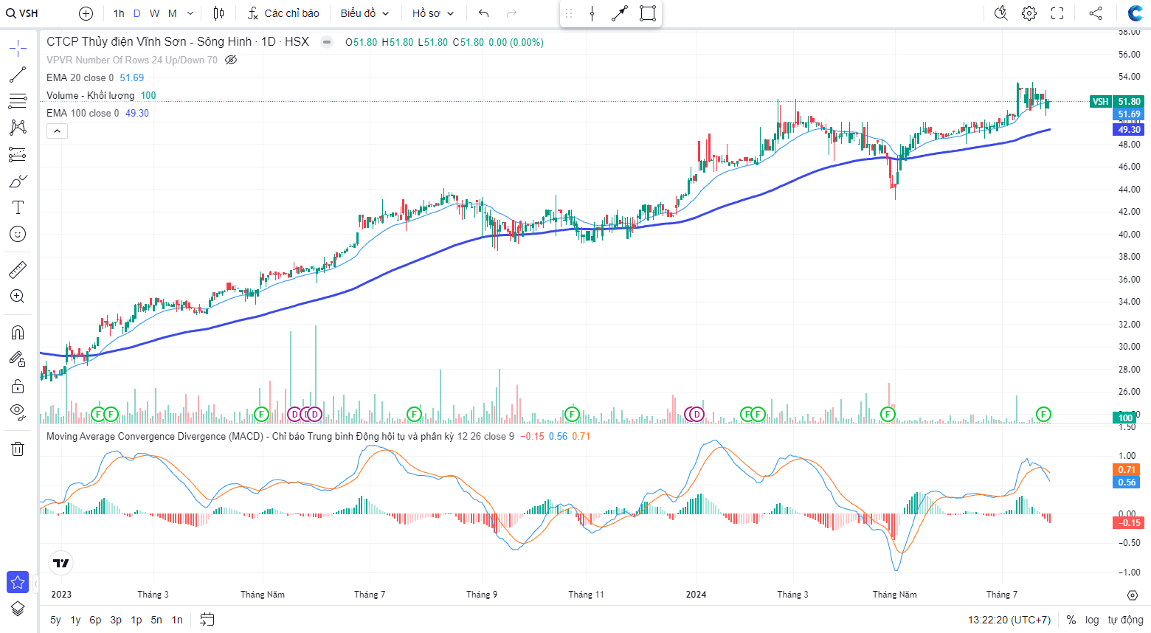Set 3p date range
Screen dimensions: 1151x633
(x=116, y=620)
